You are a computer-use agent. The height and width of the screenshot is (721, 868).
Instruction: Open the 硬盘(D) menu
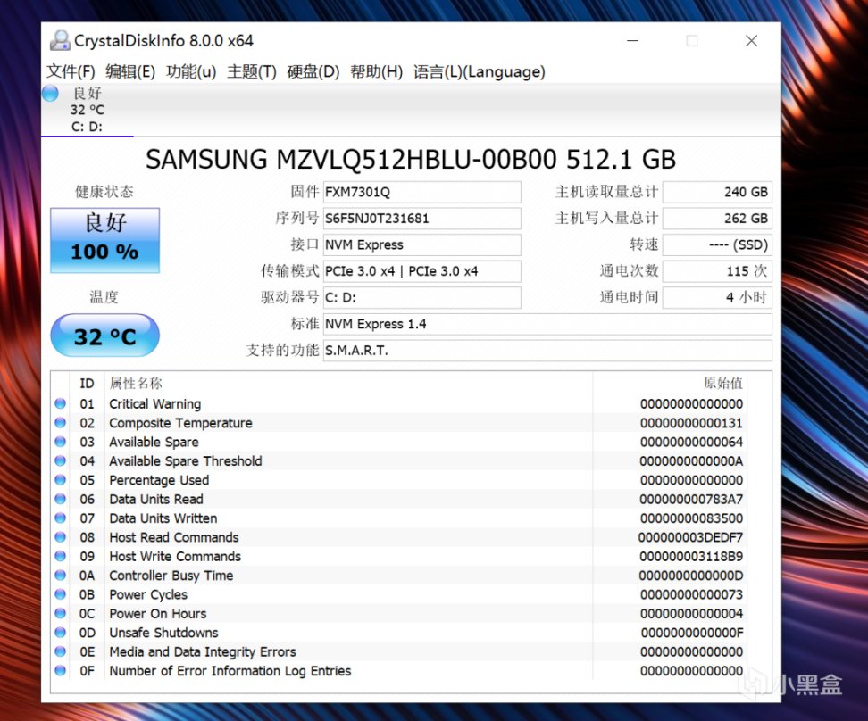coord(313,71)
